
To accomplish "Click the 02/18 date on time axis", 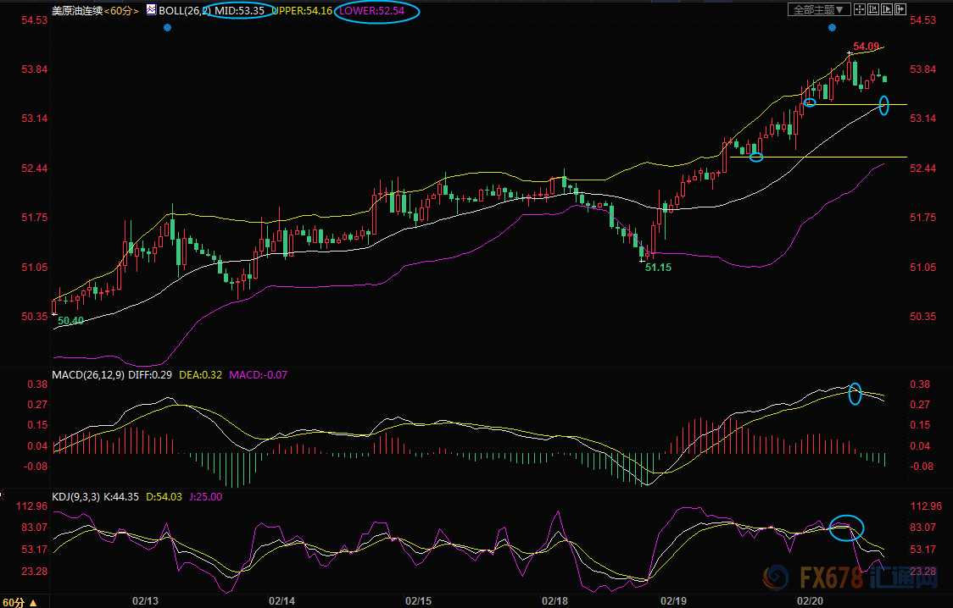I will click(x=555, y=600).
